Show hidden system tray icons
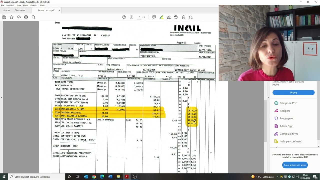Image resolution: width=320 pixels, height=180 pixels. [277, 177]
